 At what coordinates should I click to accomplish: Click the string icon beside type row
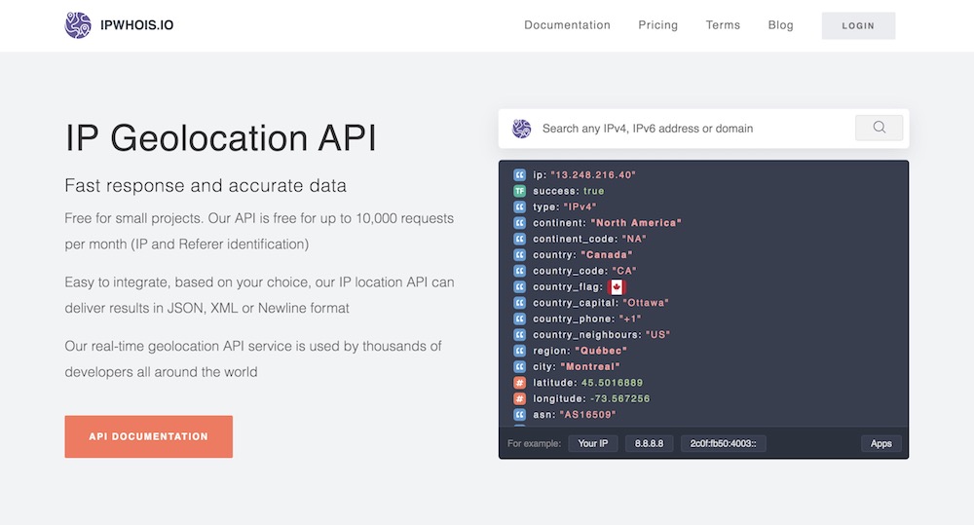point(519,206)
